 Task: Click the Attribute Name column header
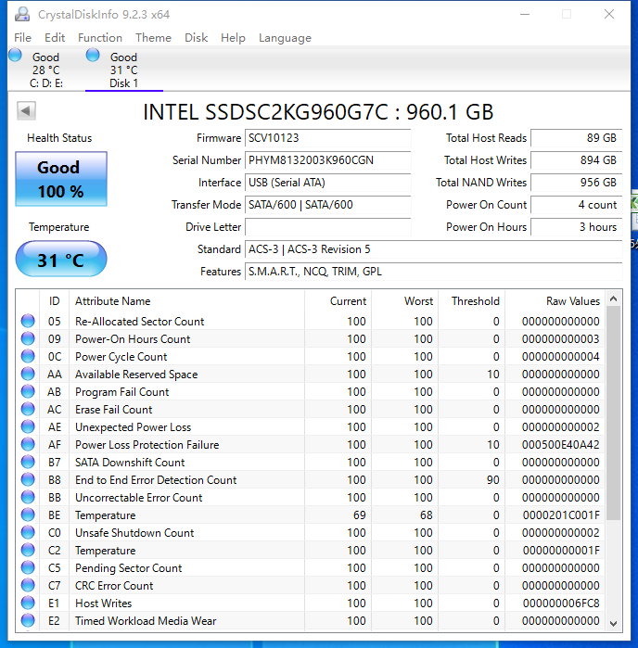[x=187, y=301]
